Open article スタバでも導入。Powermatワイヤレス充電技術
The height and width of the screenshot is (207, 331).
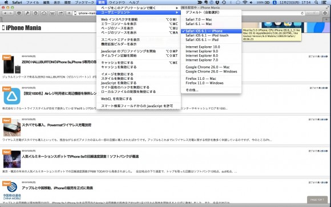pyautogui.click(x=56, y=125)
